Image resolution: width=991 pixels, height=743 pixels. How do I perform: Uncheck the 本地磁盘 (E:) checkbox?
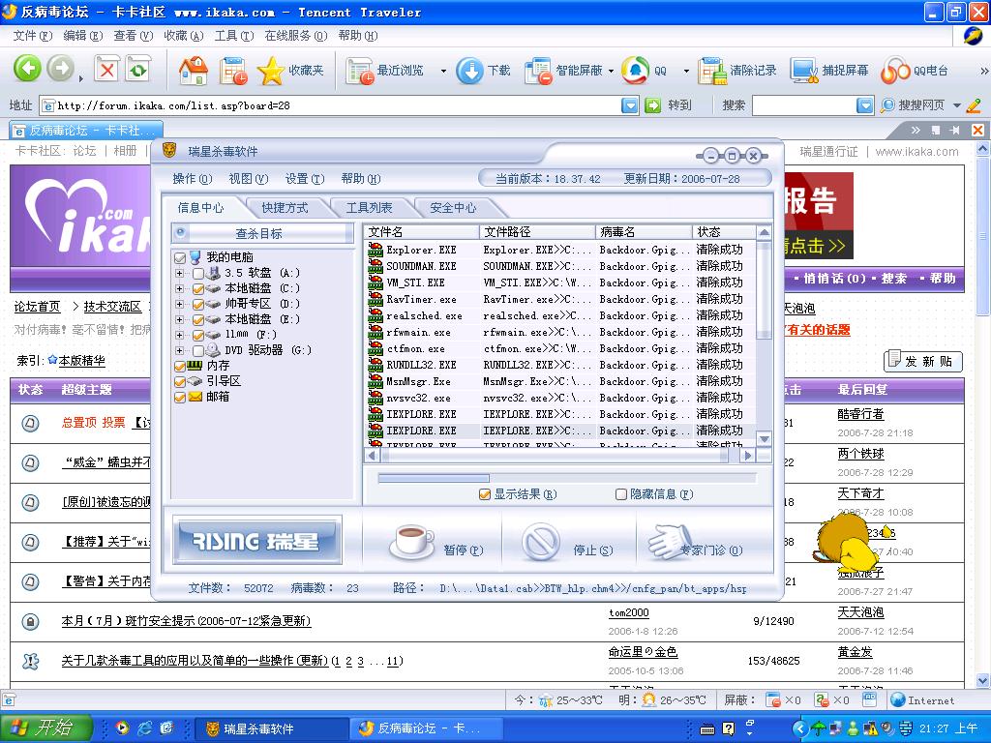tap(197, 319)
